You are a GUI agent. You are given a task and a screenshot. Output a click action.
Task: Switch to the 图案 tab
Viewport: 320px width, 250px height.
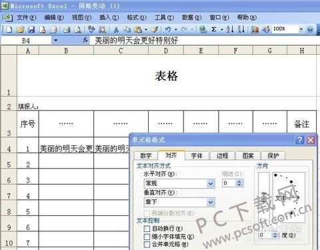[x=248, y=155]
